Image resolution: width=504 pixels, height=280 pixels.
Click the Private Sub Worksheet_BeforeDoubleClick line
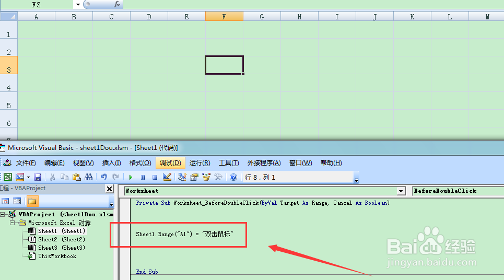tap(263, 203)
